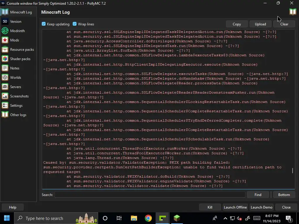Screen dimensions: 299x224
Task: Toggle the Wrap lines checkbox
Action: click(x=74, y=24)
